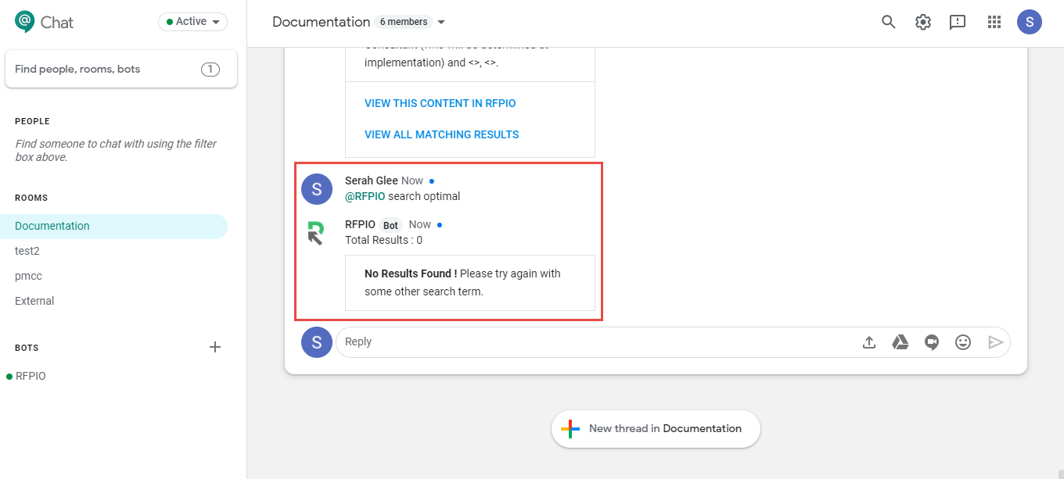Click the plus icon next to Bots
1064x479 pixels.
coord(215,347)
